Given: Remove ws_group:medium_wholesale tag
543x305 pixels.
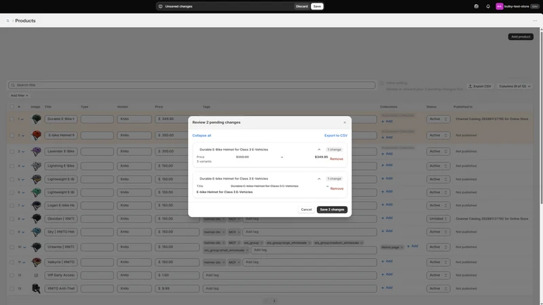Looking at the screenshot, I should (x=362, y=243).
